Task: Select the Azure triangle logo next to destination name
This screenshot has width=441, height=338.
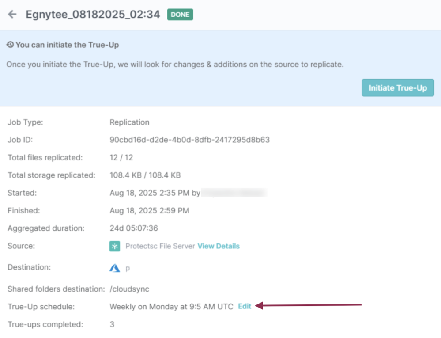Action: click(114, 267)
